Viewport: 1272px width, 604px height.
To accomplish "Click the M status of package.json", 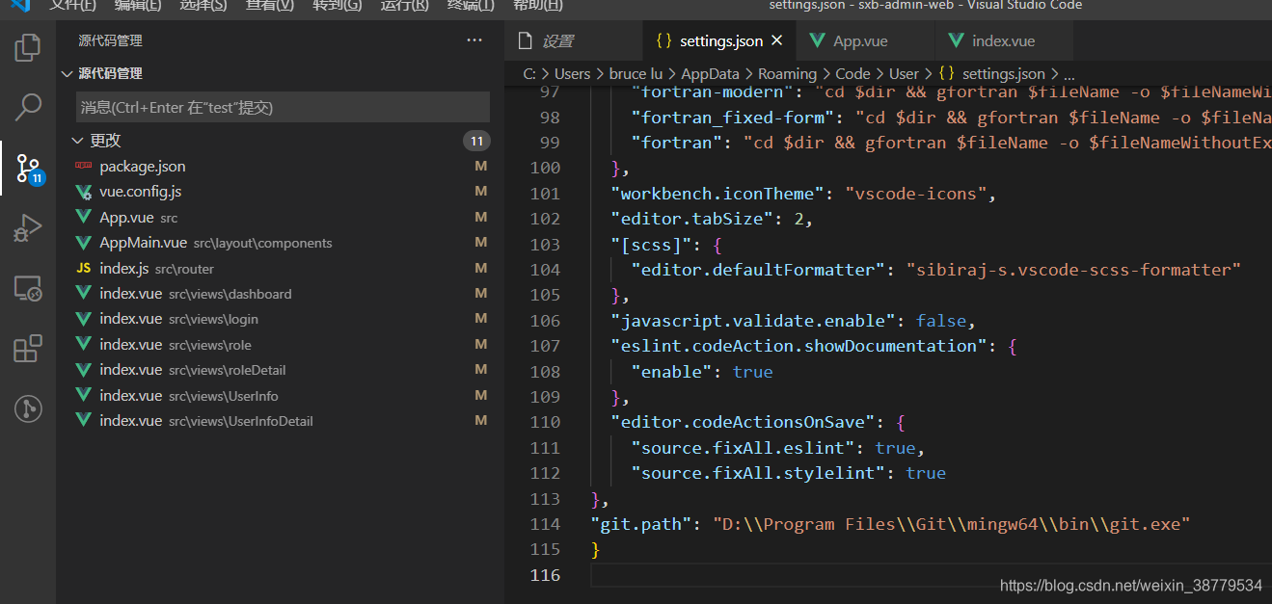I will click(x=480, y=167).
